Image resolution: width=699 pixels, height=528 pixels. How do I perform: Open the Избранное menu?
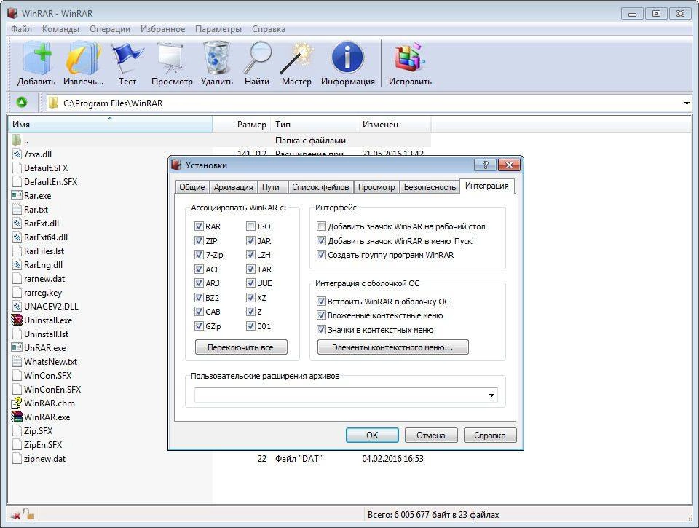click(162, 29)
